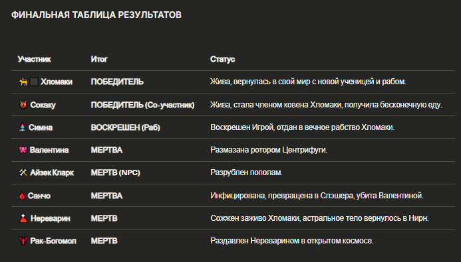Click the Статус column header
This screenshot has width=461, height=262.
(x=223, y=59)
